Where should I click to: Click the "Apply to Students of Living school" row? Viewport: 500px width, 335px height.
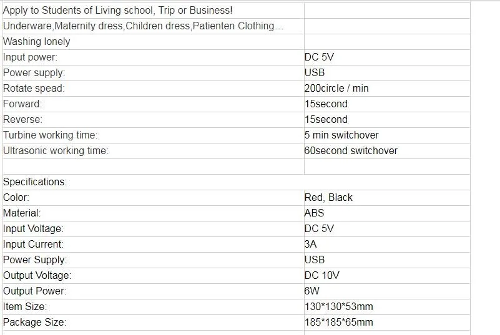tap(118, 11)
